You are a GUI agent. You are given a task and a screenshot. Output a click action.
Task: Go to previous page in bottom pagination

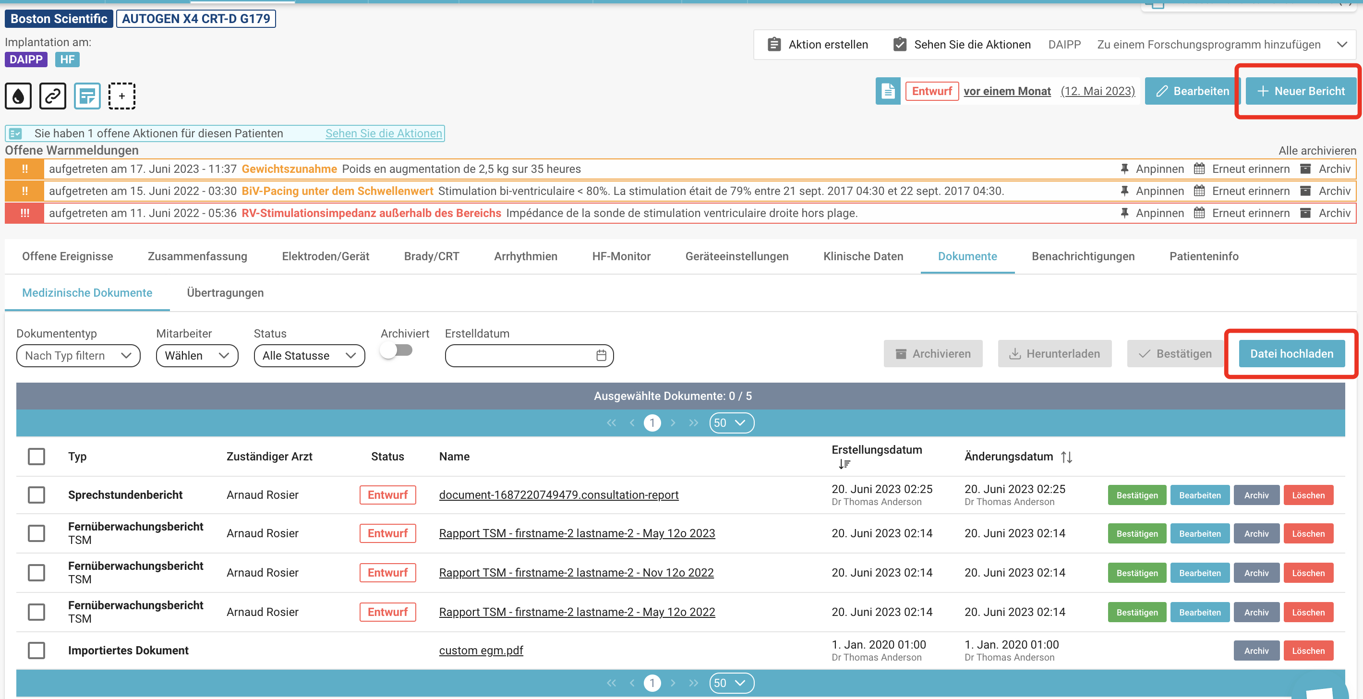[x=632, y=683]
